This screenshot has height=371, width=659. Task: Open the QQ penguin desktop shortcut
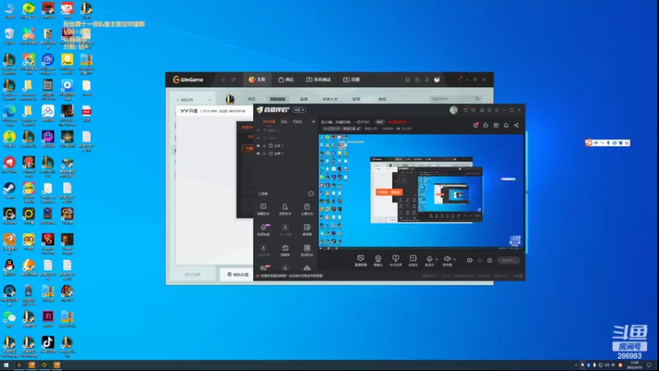tap(9, 267)
